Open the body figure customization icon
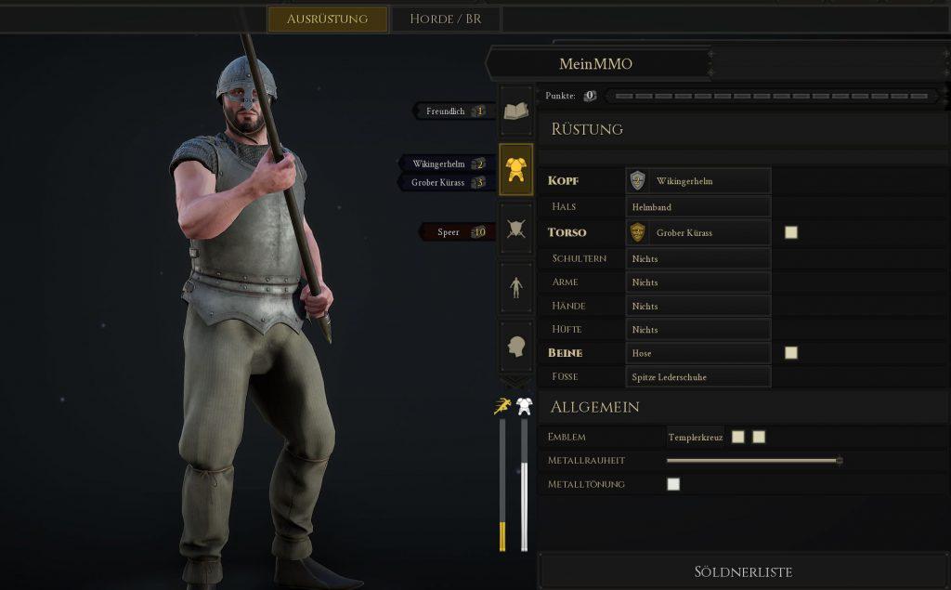This screenshot has width=951, height=590. pyautogui.click(x=516, y=288)
